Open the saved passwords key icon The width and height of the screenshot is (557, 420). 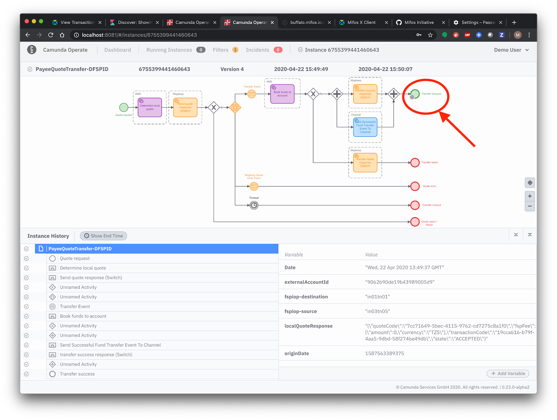pyautogui.click(x=419, y=35)
